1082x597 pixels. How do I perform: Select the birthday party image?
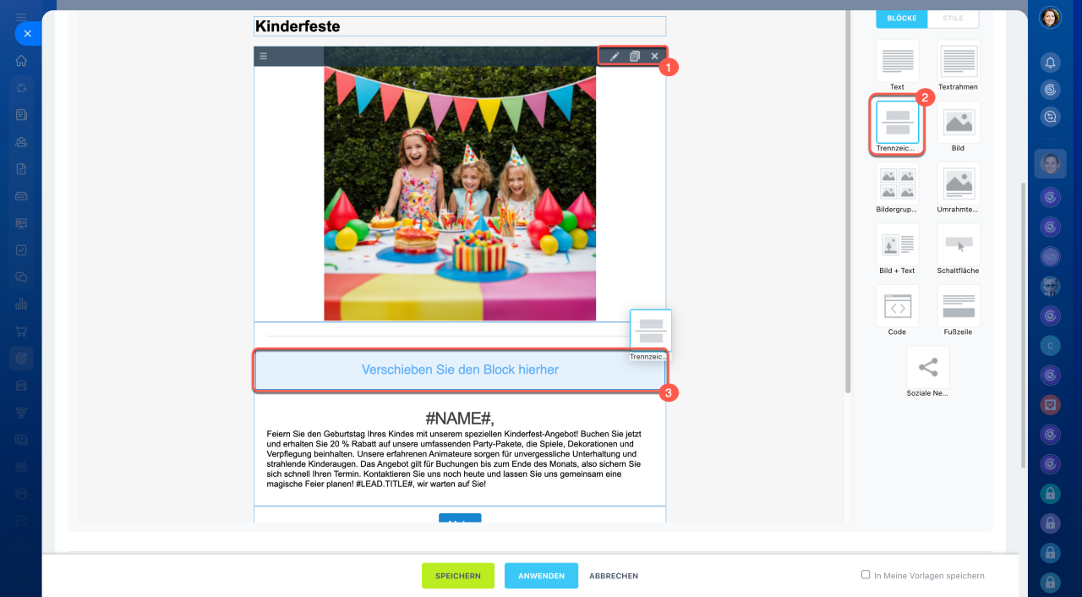460,194
